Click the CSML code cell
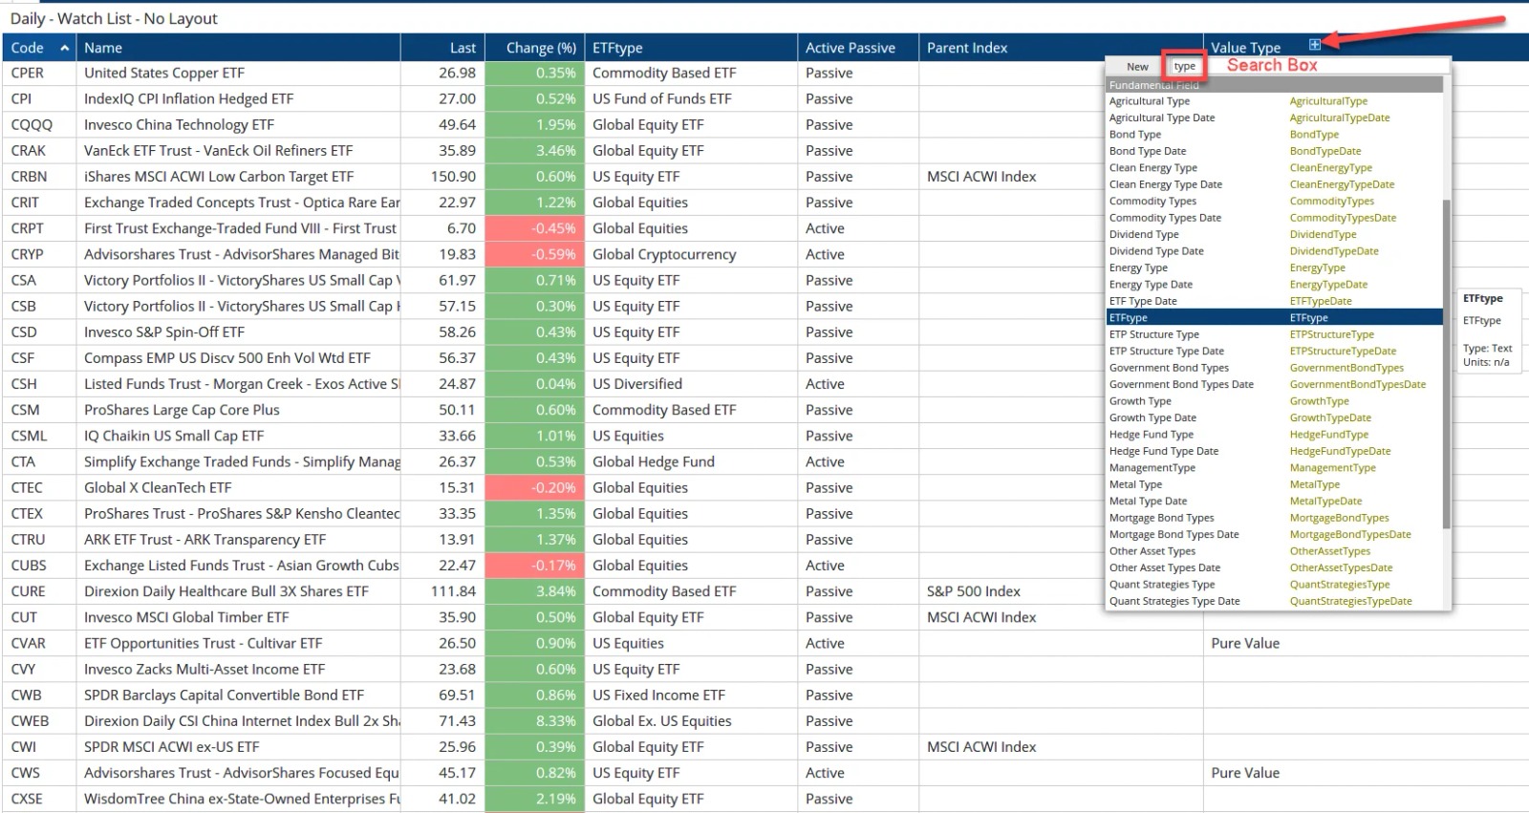This screenshot has width=1529, height=813. (x=39, y=436)
